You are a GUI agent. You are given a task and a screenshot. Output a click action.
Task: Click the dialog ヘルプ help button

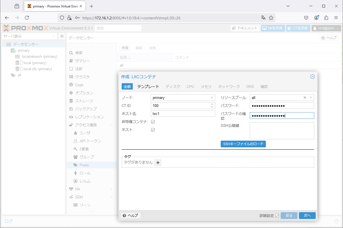(x=131, y=216)
